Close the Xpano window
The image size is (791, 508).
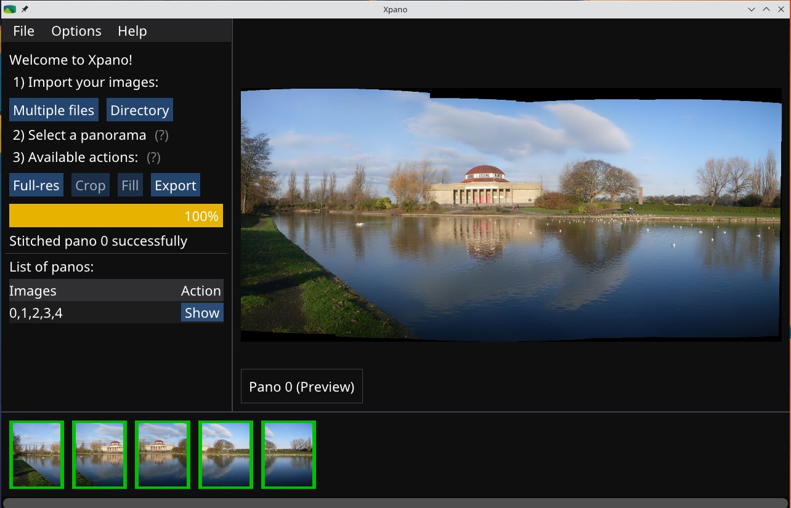781,9
